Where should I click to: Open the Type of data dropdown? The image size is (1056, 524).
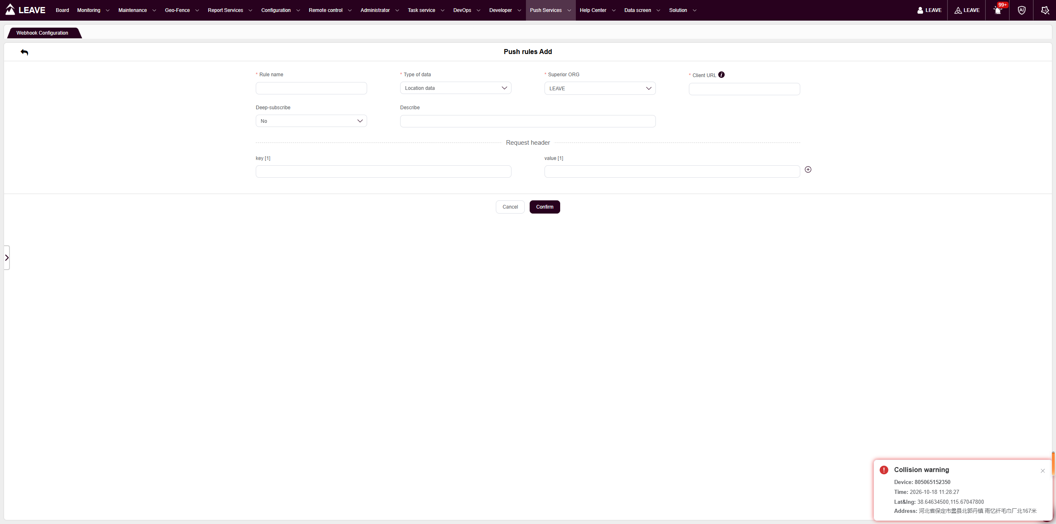click(455, 88)
